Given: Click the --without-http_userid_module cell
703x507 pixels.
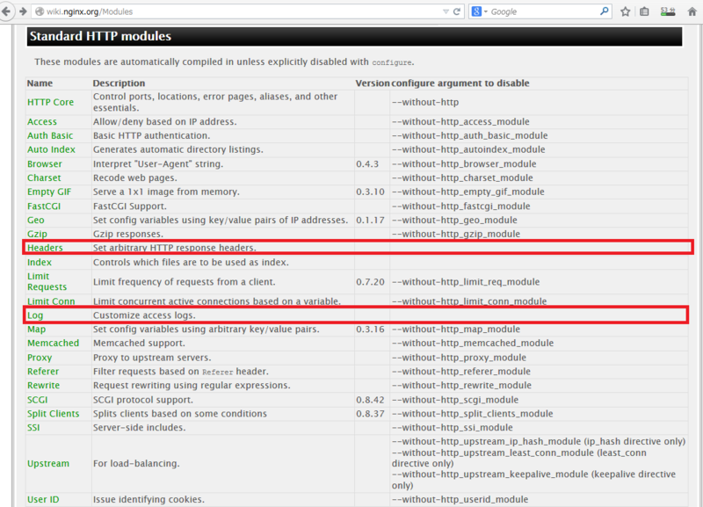Looking at the screenshot, I should tap(460, 499).
